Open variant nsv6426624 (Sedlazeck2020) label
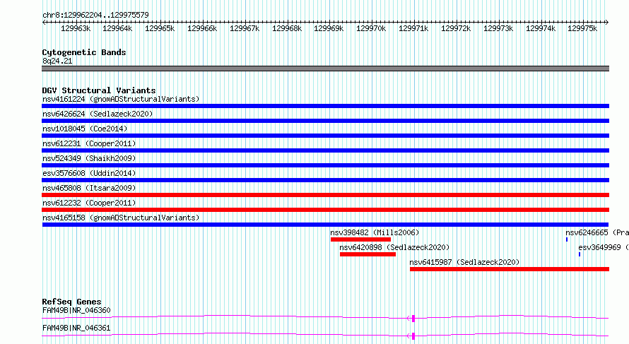 [98, 114]
